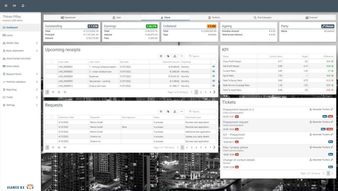Open notifications bell icon
The width and height of the screenshot is (338, 191).
pos(23,6)
